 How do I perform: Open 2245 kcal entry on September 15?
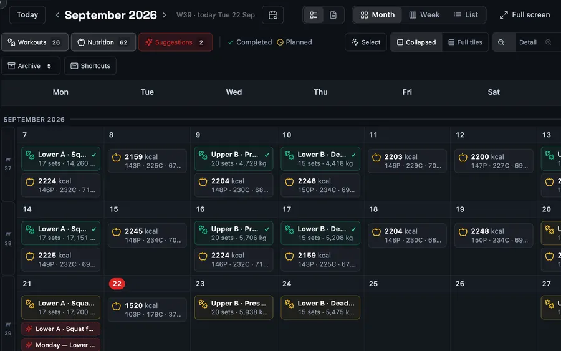147,236
